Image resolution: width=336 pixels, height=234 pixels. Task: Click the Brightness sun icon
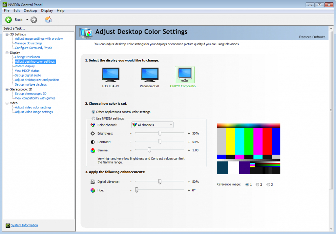tap(93, 134)
